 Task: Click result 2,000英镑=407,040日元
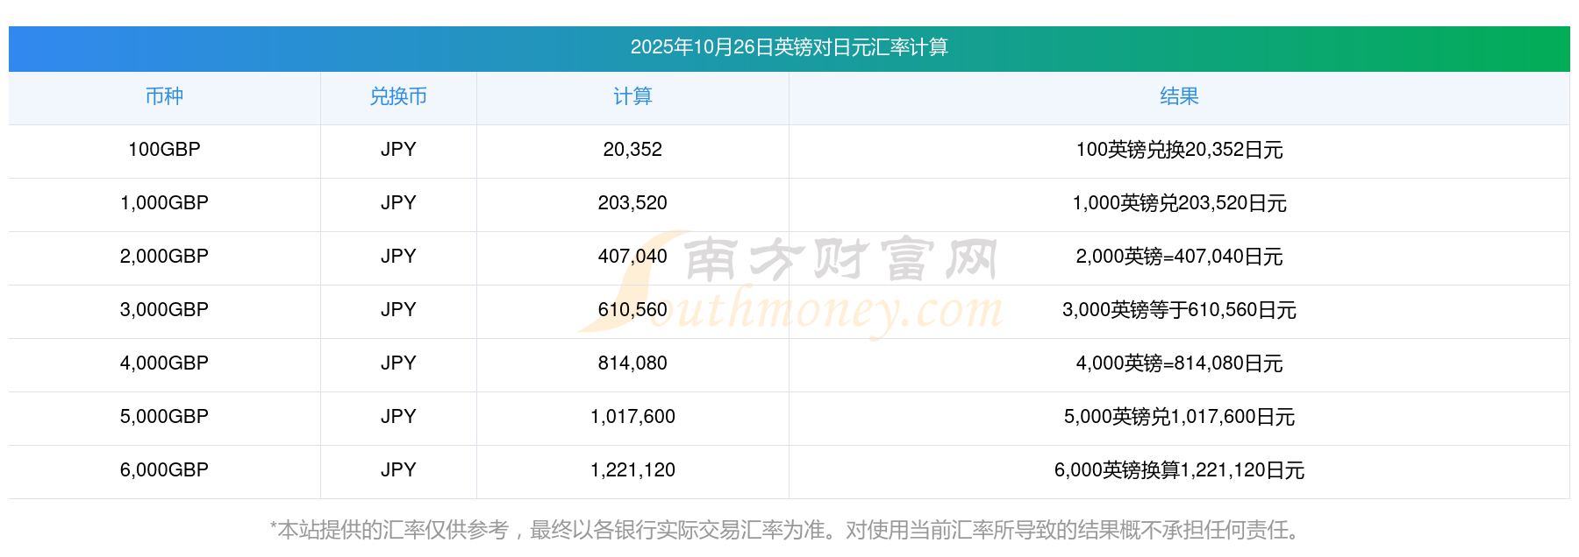click(x=1179, y=257)
